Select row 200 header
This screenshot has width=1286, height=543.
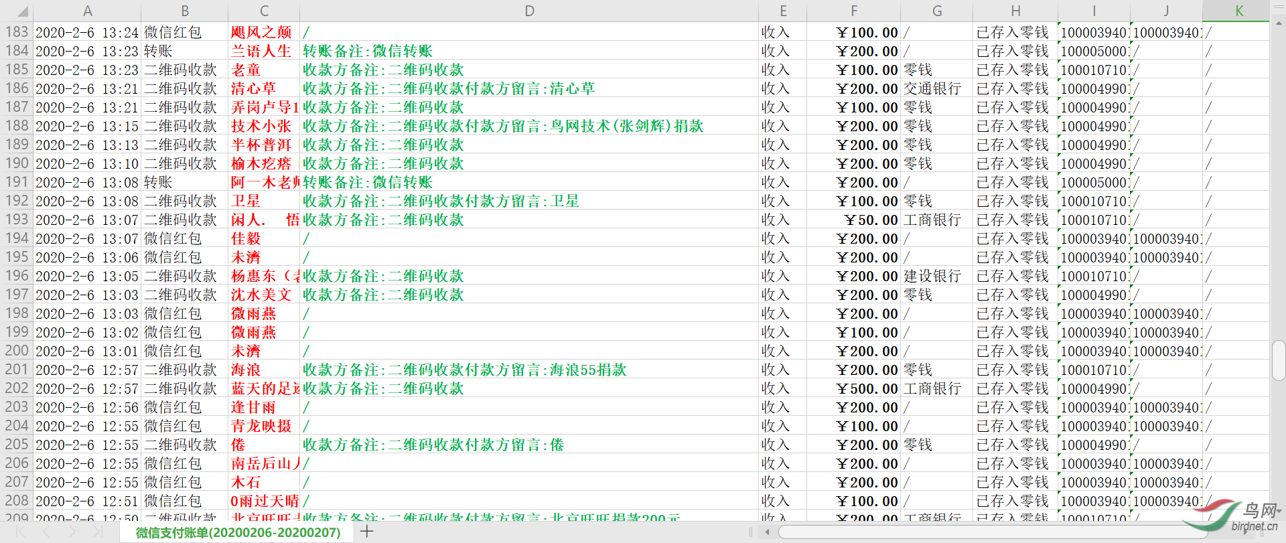[x=17, y=350]
